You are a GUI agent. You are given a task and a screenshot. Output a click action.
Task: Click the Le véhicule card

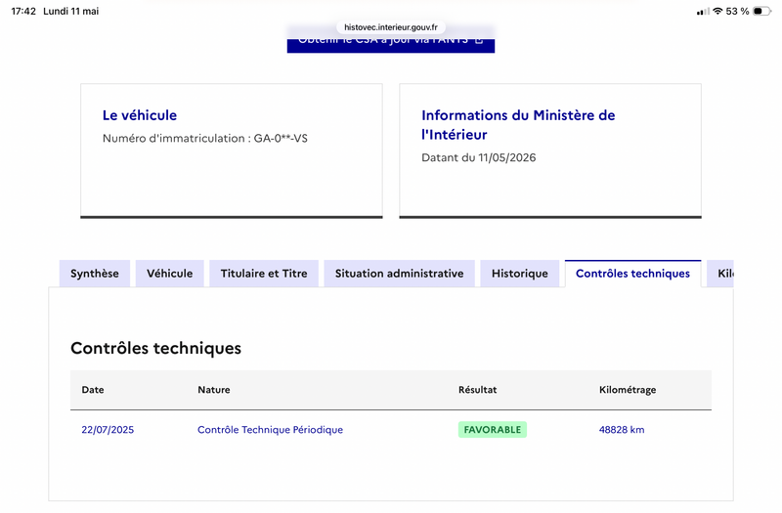[x=232, y=150]
